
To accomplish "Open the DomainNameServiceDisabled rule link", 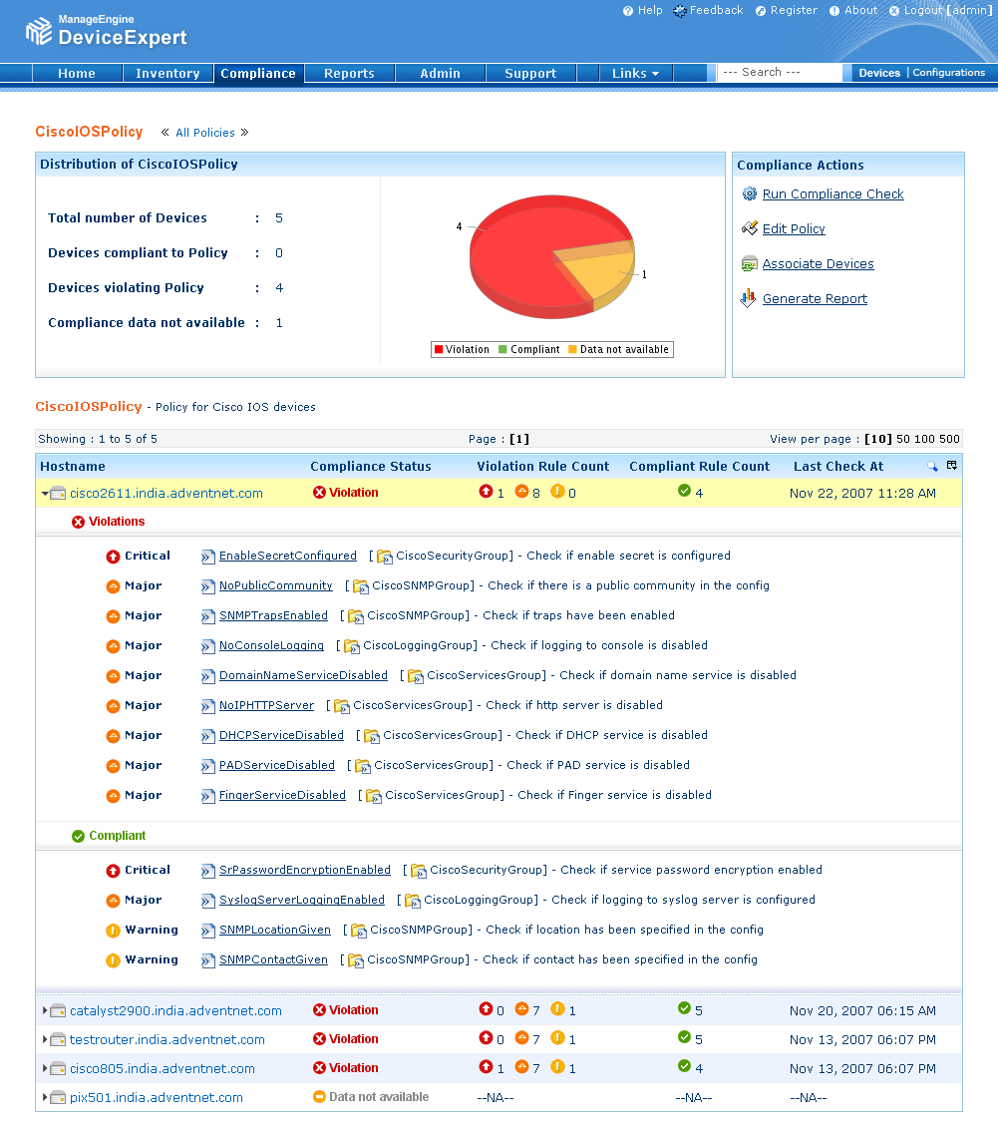I will 303,675.
